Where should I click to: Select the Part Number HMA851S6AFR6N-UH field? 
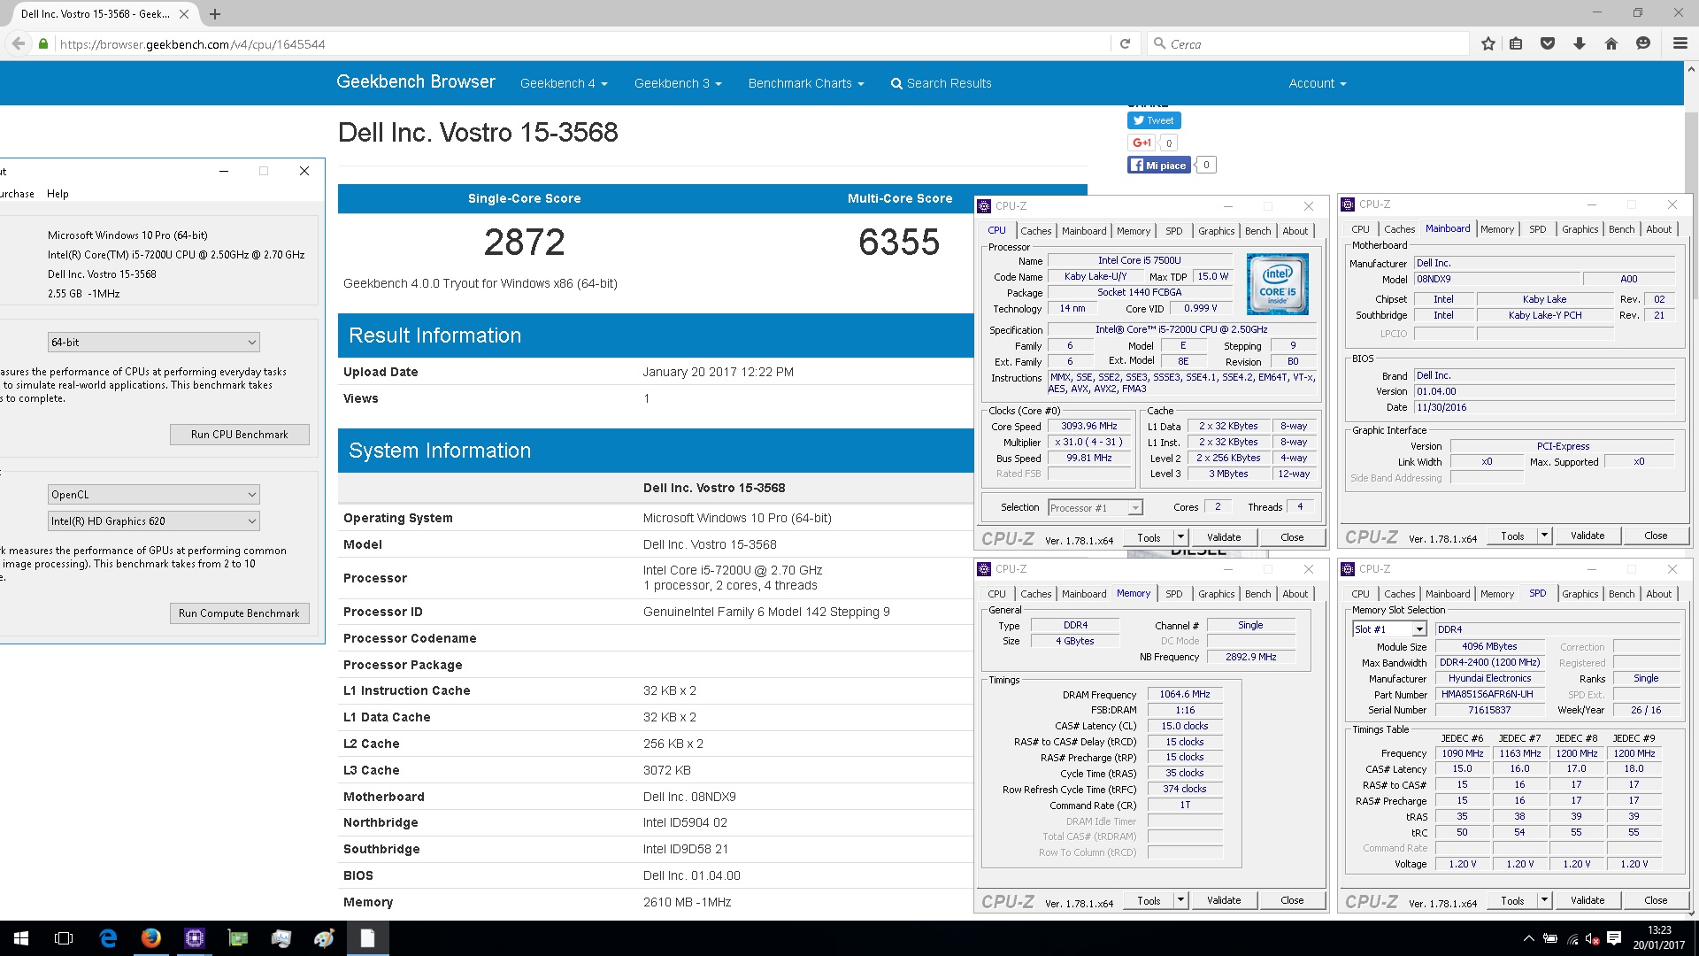click(1490, 694)
